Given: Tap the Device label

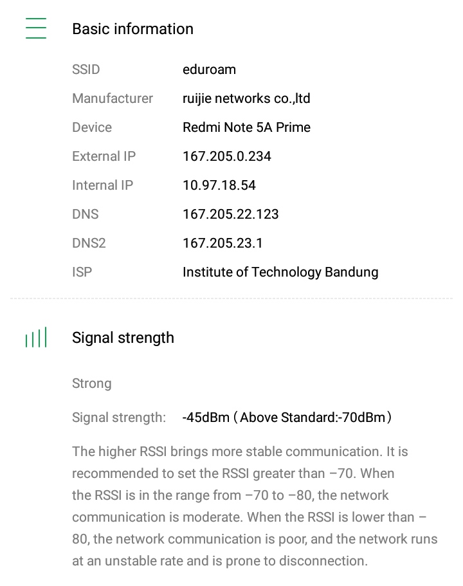Looking at the screenshot, I should click(x=92, y=127).
